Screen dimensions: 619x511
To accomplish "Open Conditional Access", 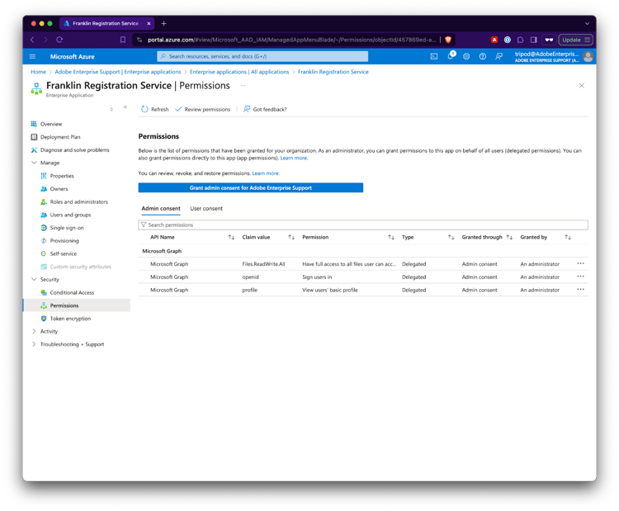I will coord(72,292).
